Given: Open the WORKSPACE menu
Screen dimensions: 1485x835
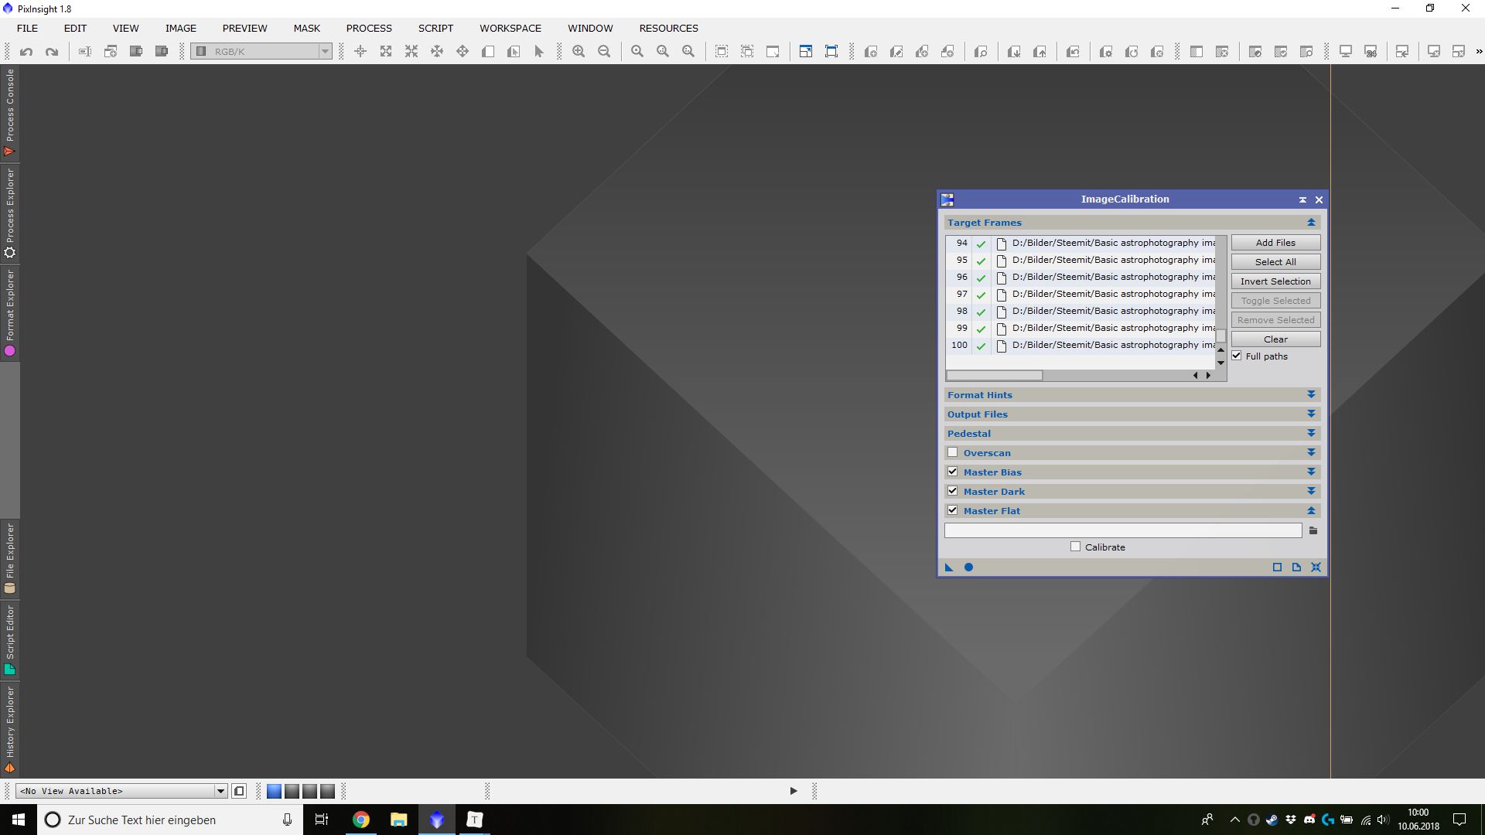Looking at the screenshot, I should [x=510, y=28].
